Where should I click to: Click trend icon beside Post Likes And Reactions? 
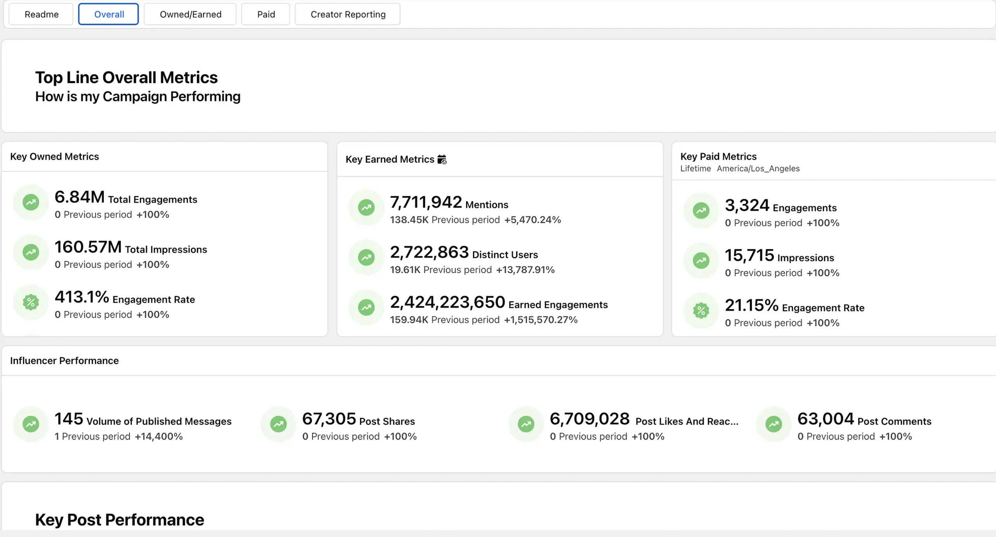pyautogui.click(x=526, y=424)
